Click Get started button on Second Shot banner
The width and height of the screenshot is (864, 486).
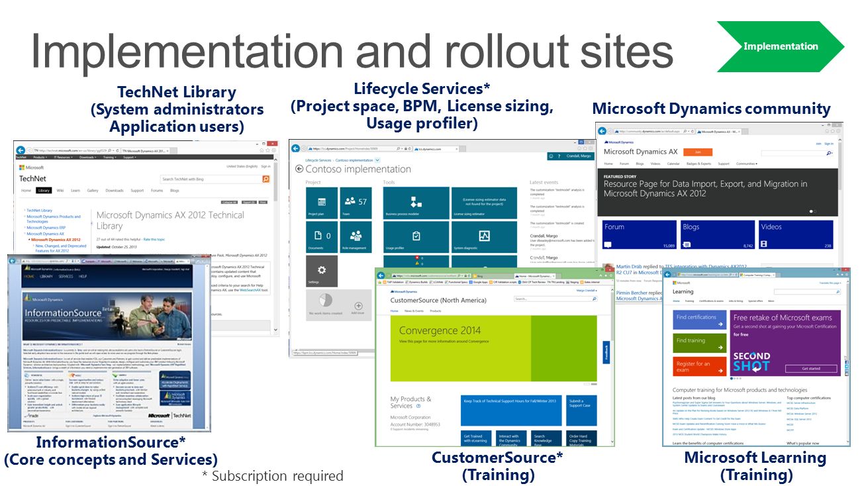point(811,369)
